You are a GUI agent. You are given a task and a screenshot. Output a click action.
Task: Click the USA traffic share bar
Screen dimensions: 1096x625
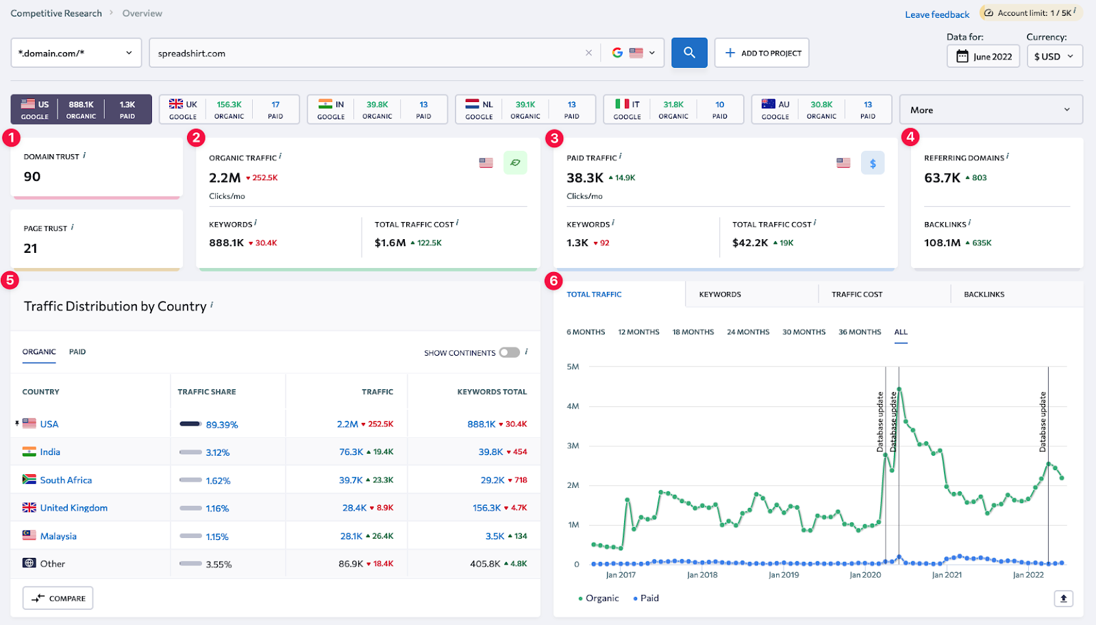click(190, 424)
